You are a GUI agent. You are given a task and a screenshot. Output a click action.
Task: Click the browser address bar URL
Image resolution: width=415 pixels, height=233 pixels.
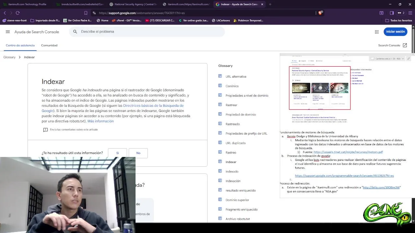142,13
